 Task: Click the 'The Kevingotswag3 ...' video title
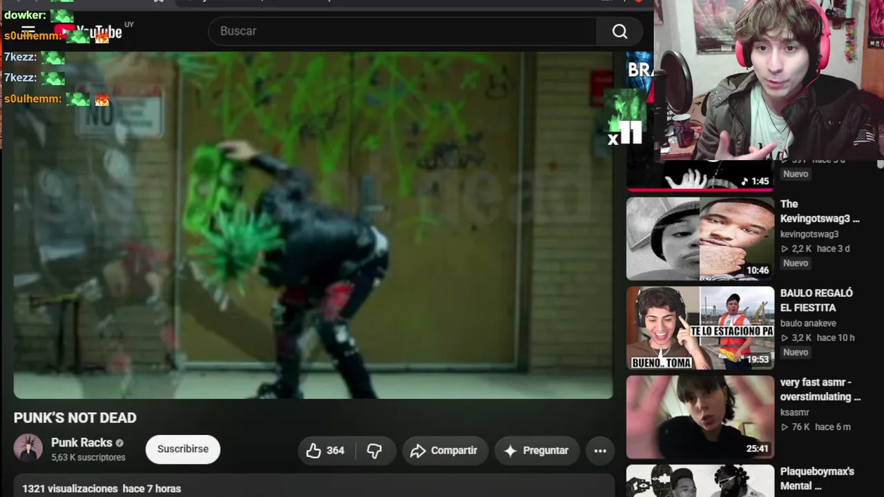coord(820,211)
